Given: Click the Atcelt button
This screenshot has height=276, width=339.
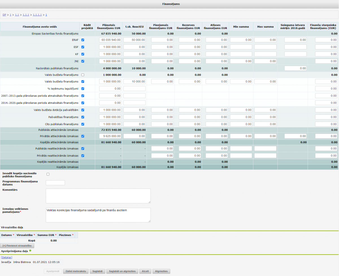Looking at the screenshot, I should (x=145, y=271).
